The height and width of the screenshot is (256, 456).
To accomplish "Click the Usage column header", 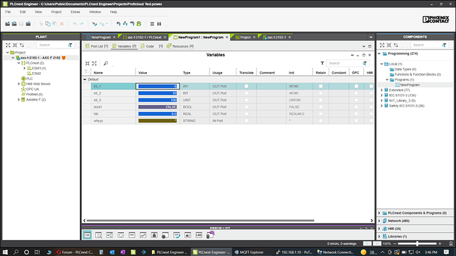I will [217, 73].
